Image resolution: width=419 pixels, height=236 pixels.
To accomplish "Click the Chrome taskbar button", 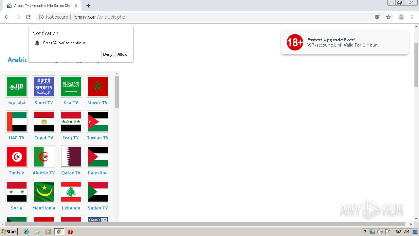I will pyautogui.click(x=59, y=232).
